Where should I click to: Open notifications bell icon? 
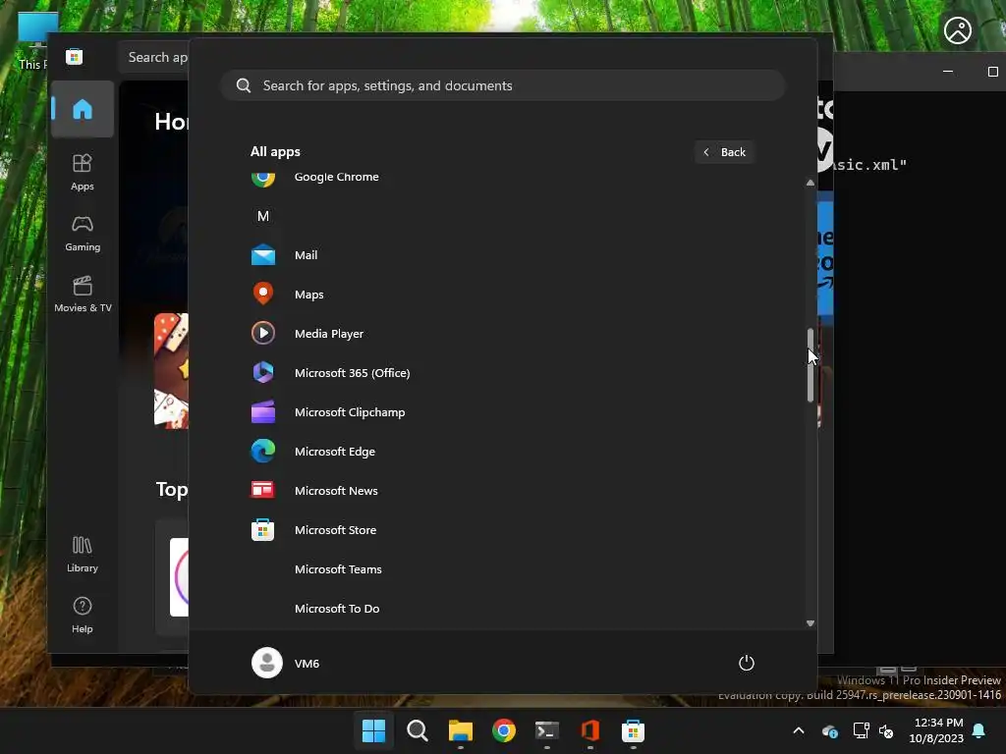(x=979, y=730)
